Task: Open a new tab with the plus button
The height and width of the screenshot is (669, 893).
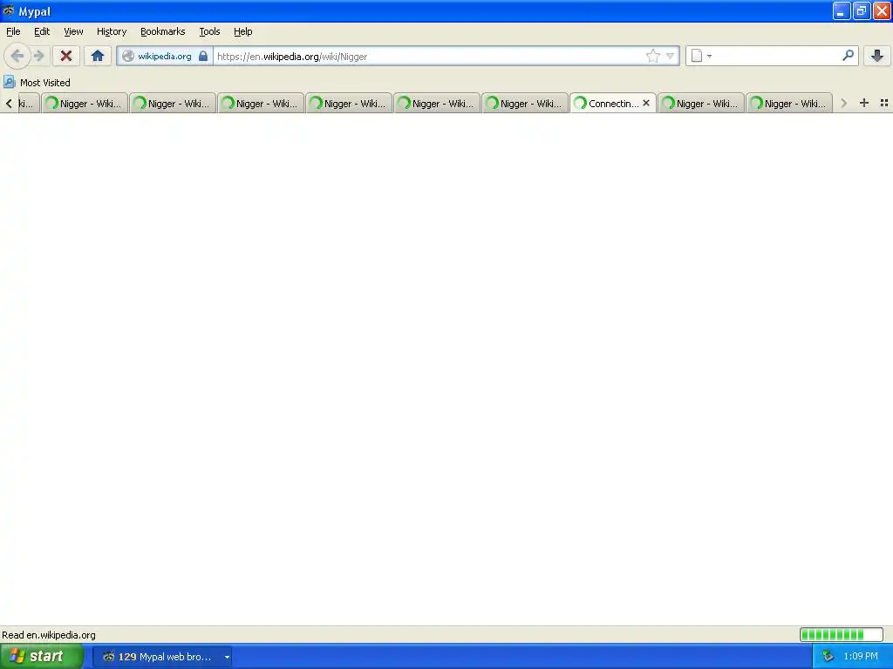Action: (x=864, y=103)
